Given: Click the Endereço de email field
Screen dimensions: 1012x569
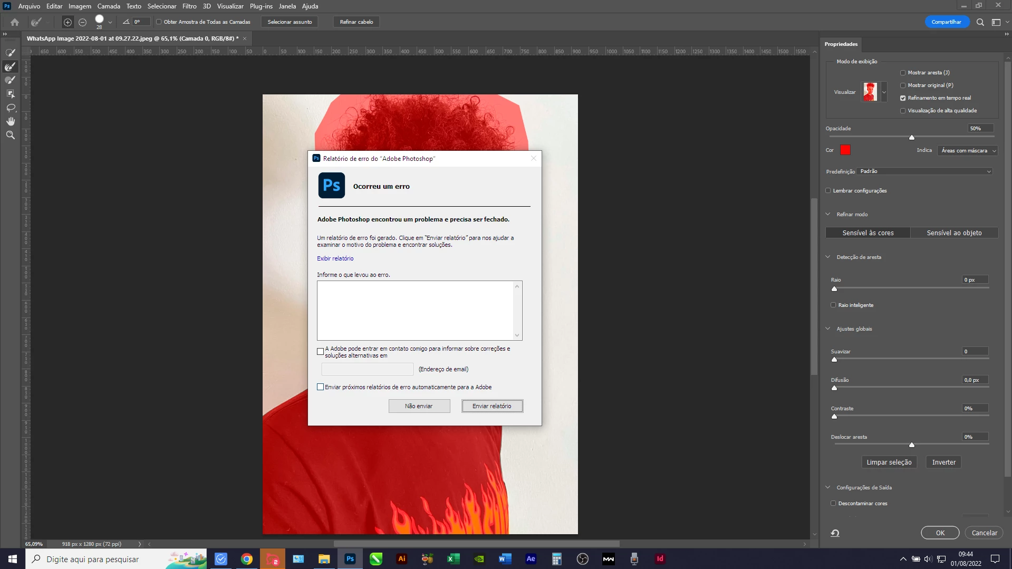Looking at the screenshot, I should point(368,369).
